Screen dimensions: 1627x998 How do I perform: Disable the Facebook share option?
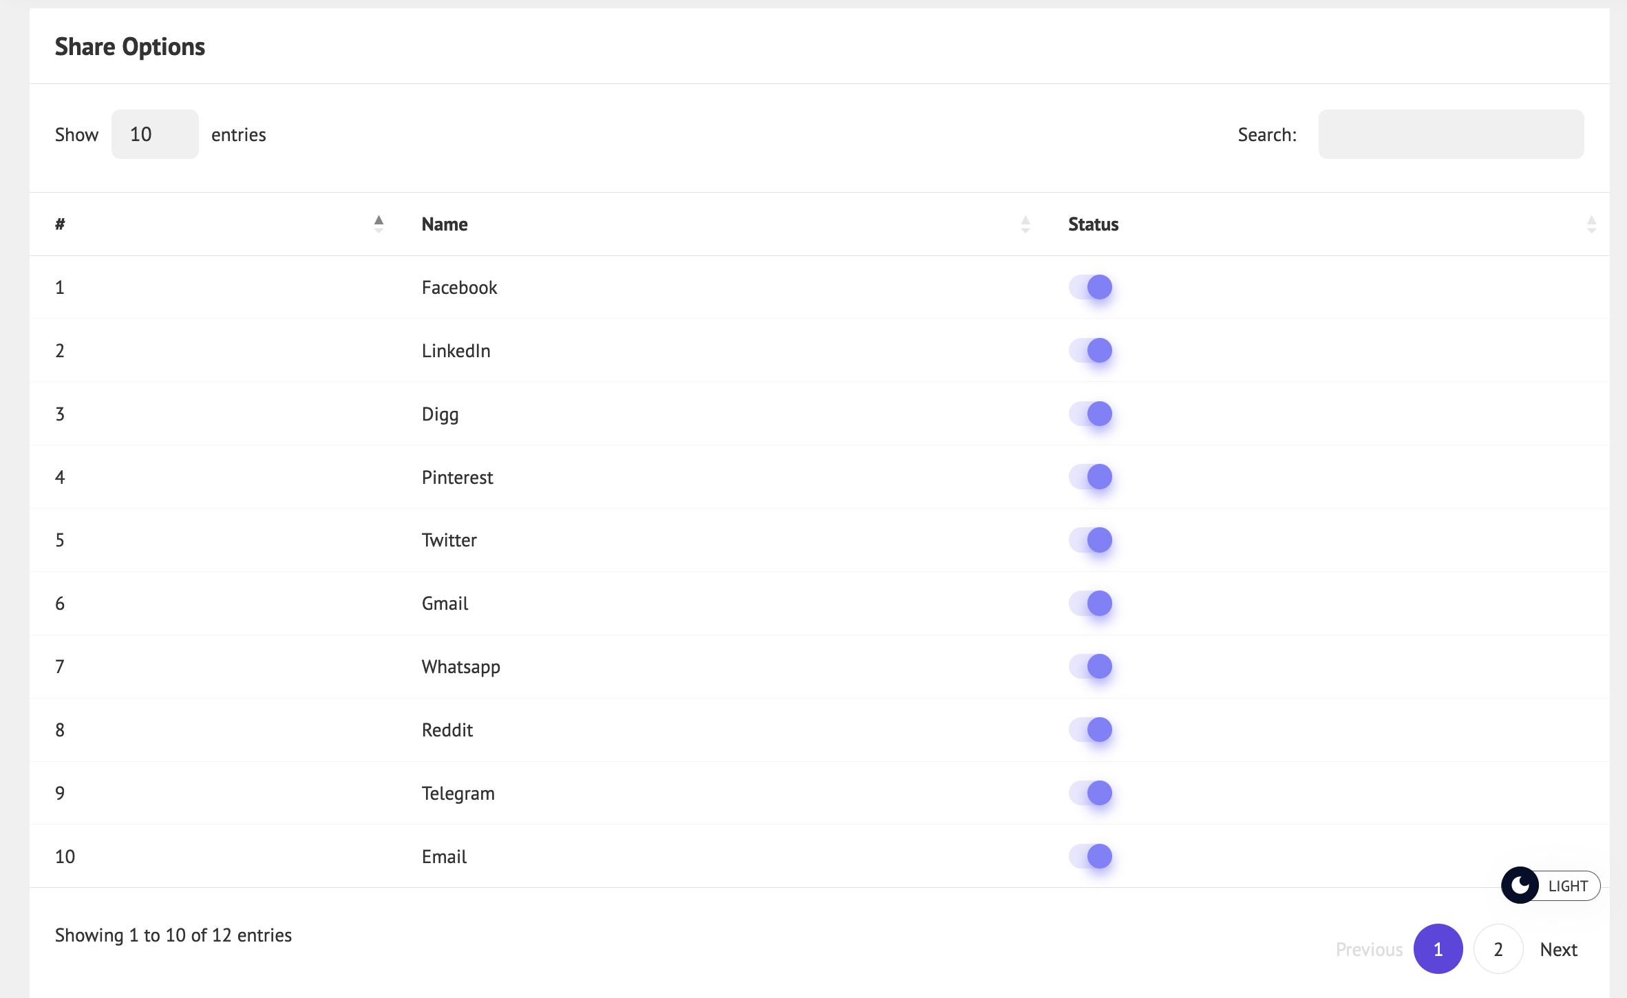[1091, 287]
